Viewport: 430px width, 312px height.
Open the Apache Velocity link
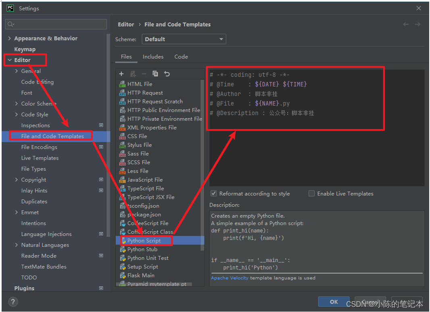pyautogui.click(x=230, y=278)
